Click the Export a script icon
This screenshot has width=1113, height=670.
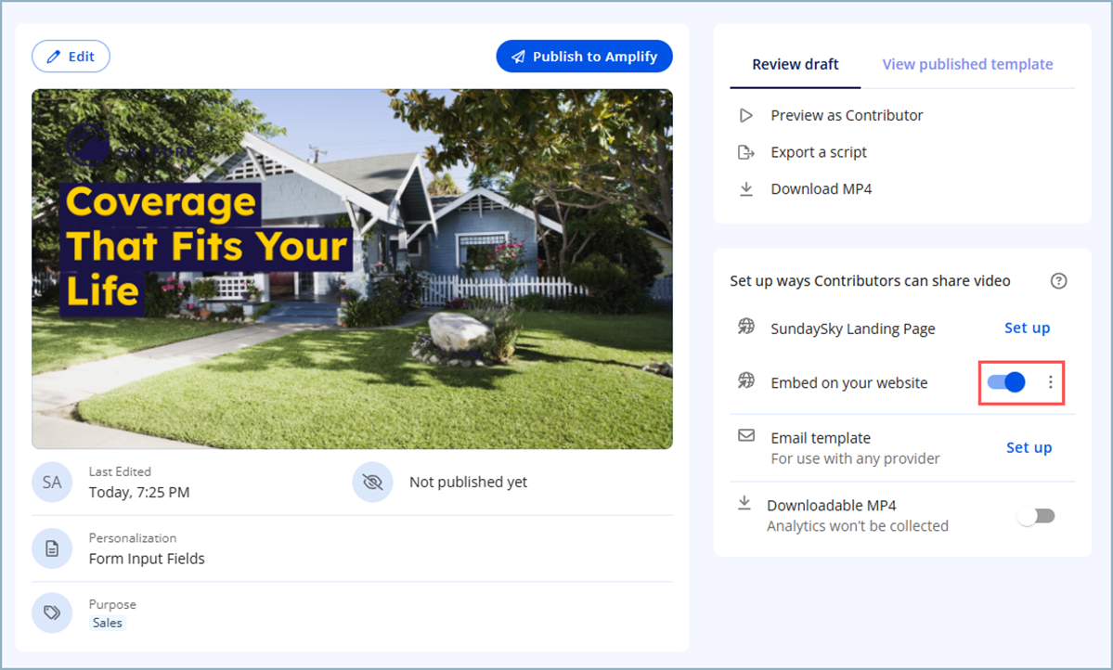745,152
